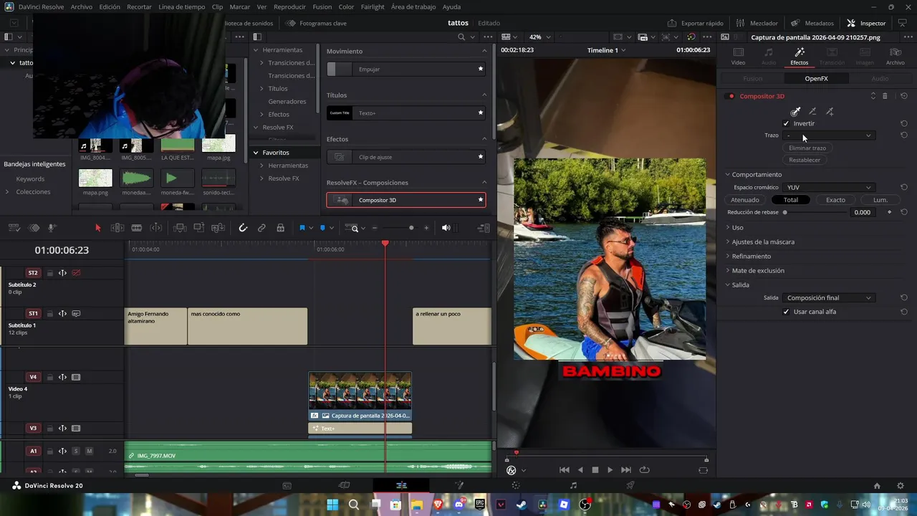The width and height of the screenshot is (917, 516).
Task: Switch to Archivo inspector tab
Action: click(x=895, y=57)
